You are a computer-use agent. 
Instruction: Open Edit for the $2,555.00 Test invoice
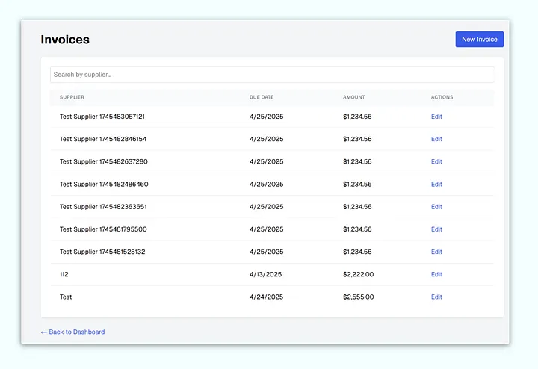coord(436,297)
